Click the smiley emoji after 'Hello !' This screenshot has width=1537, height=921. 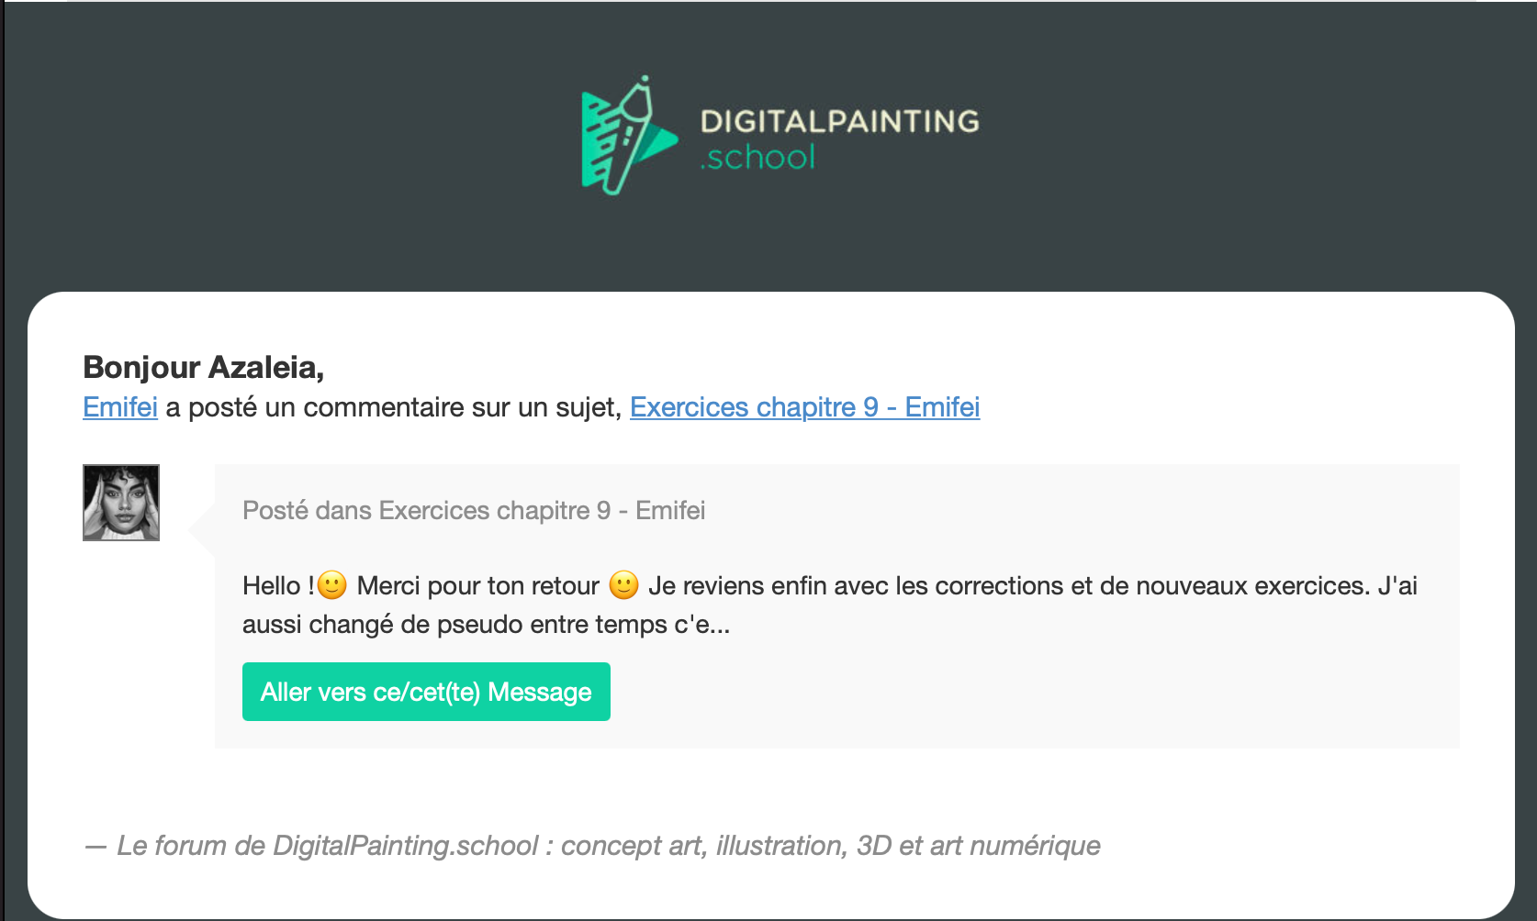coord(332,585)
